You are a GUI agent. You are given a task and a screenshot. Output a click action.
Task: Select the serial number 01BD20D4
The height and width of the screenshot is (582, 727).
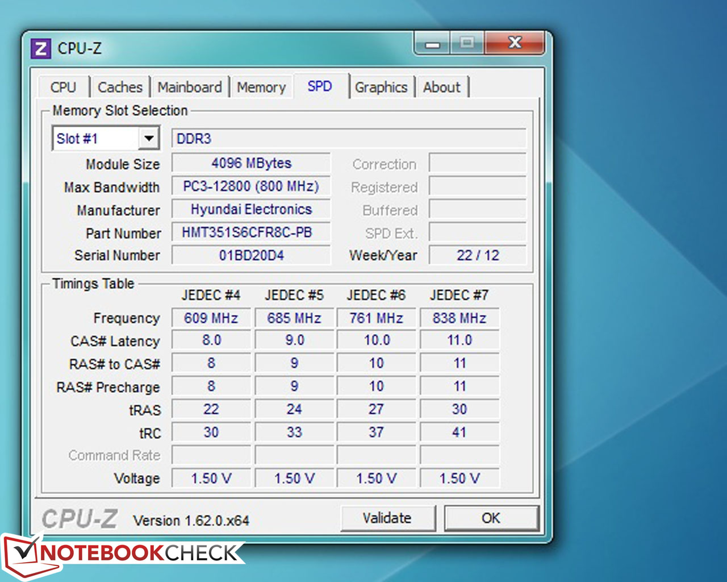pyautogui.click(x=251, y=255)
